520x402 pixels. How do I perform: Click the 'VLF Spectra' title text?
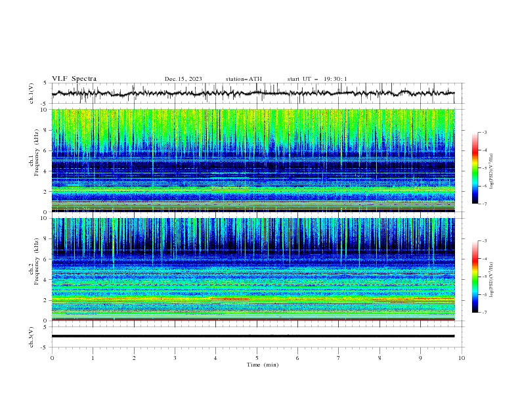point(74,79)
